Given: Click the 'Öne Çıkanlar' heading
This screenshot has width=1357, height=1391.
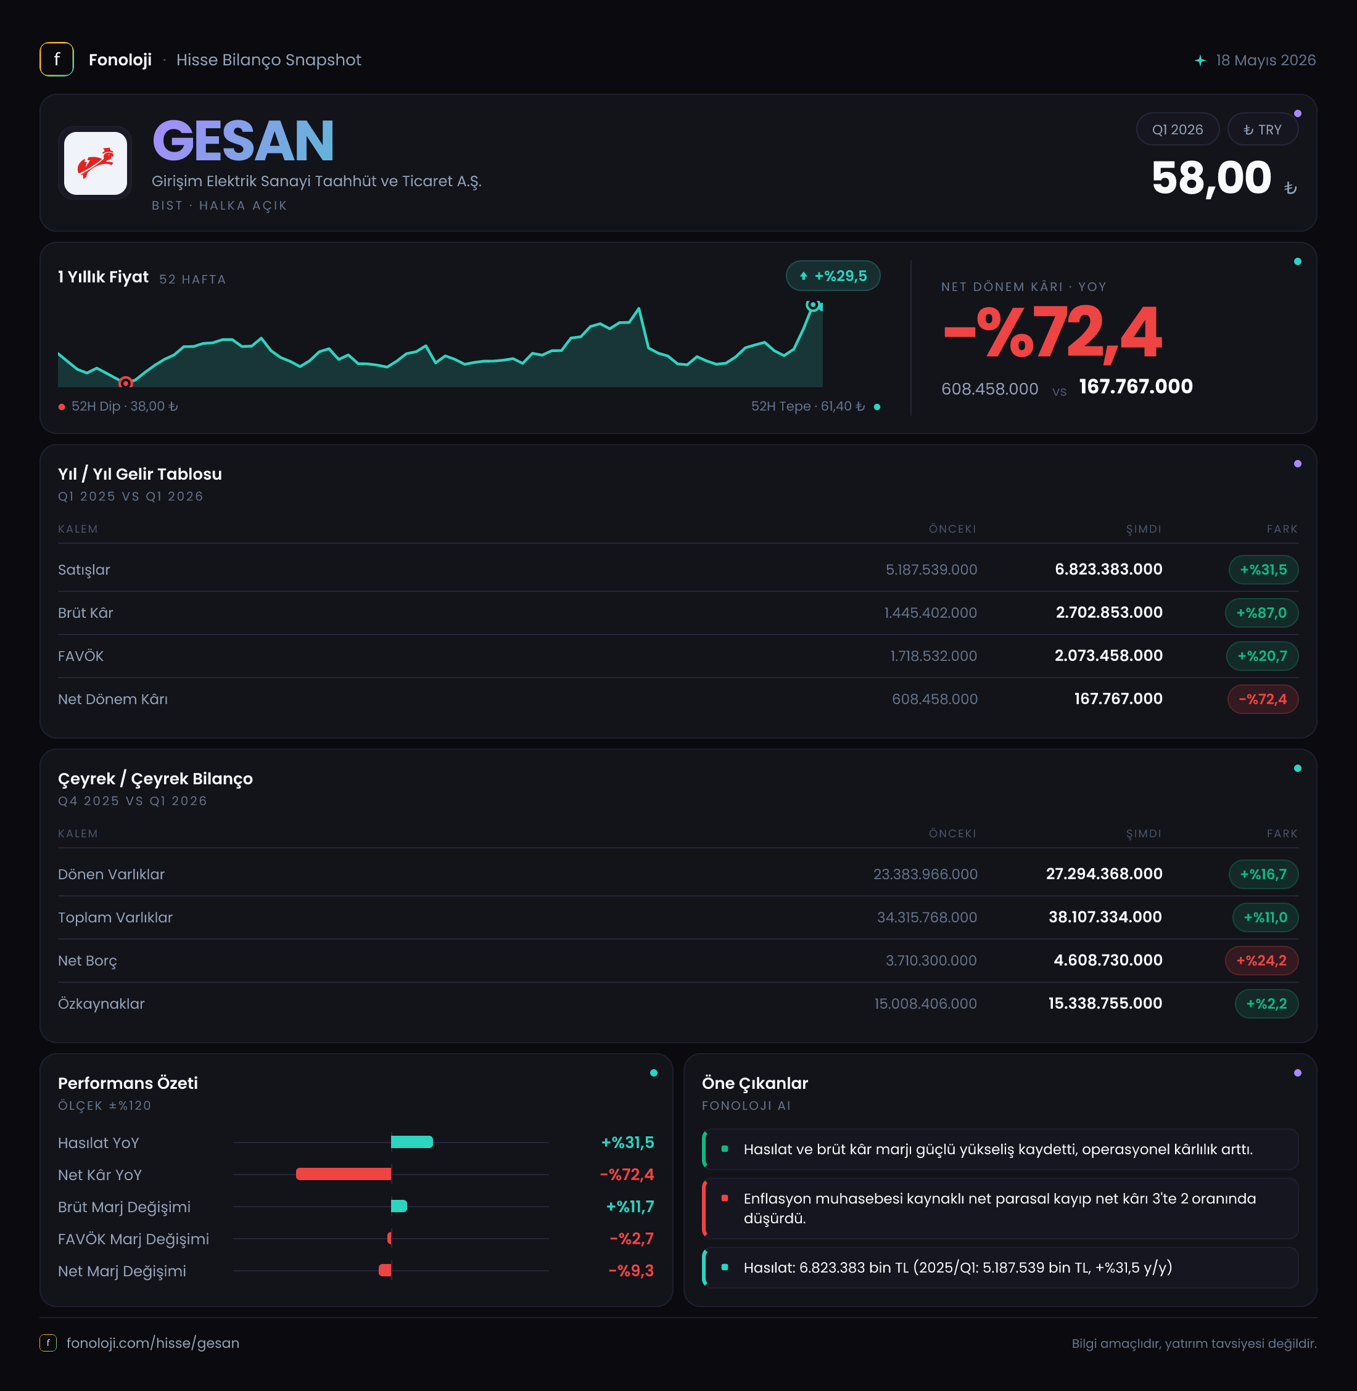Looking at the screenshot, I should (755, 1083).
